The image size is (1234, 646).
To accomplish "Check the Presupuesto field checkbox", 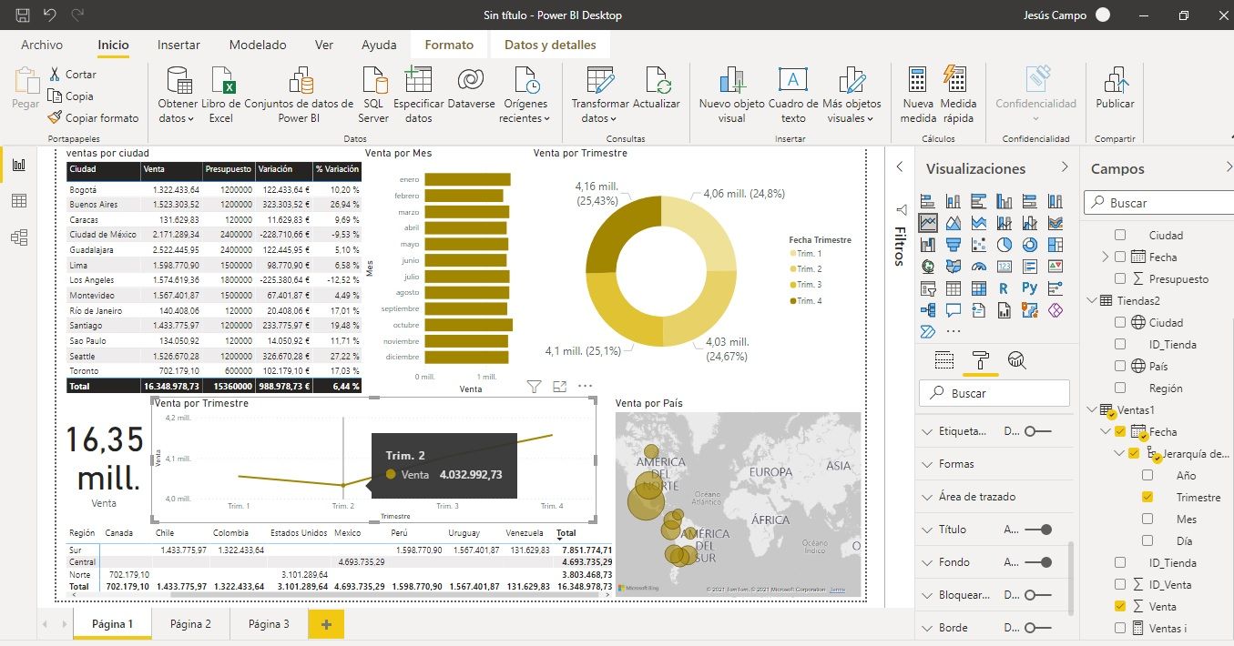I will [x=1120, y=279].
